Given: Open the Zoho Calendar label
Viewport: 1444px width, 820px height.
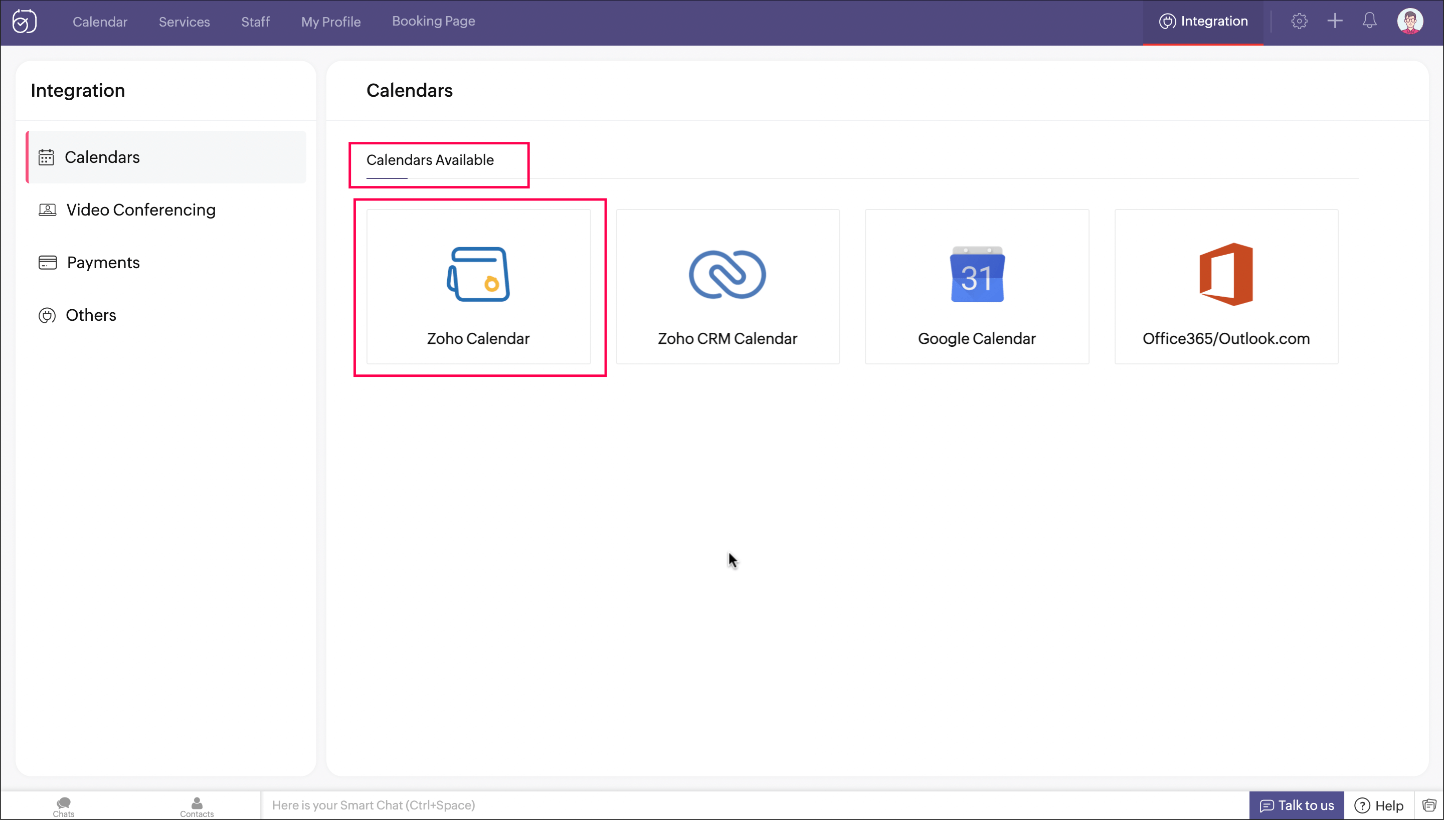Looking at the screenshot, I should pos(478,338).
